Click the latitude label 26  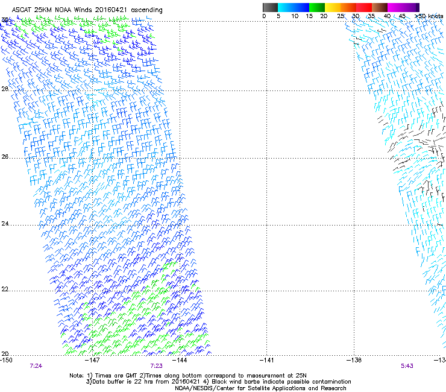pyautogui.click(x=5, y=157)
